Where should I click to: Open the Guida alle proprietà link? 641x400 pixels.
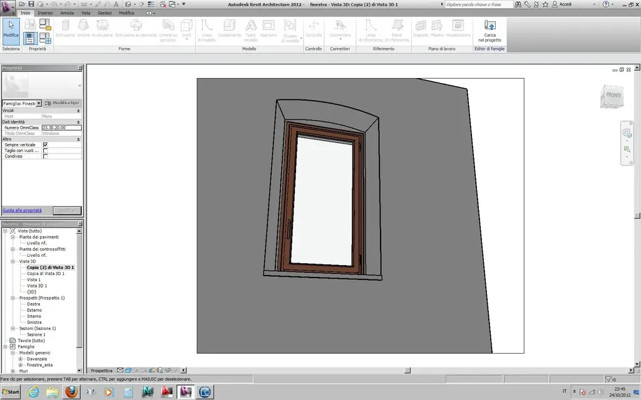coord(22,211)
